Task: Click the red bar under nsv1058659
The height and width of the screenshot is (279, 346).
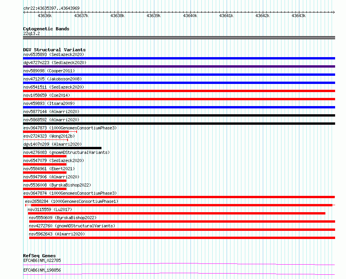Action: pyautogui.click(x=179, y=99)
